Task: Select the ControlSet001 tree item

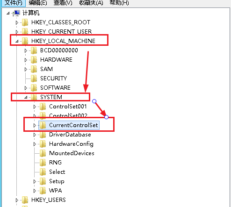Action: [68, 107]
